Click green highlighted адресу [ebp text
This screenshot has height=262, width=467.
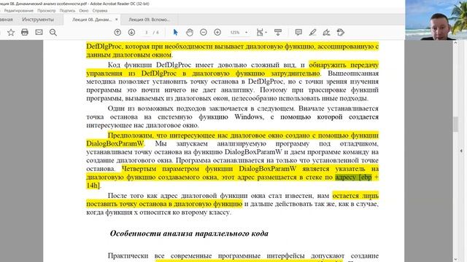click(353, 177)
